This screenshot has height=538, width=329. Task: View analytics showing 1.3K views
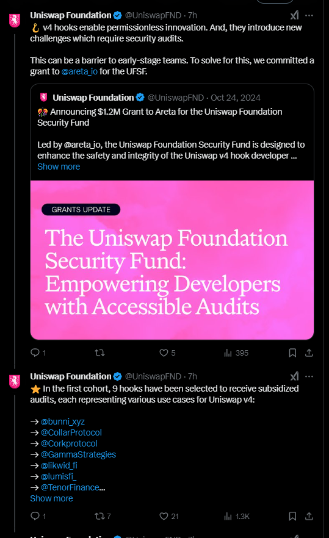(x=237, y=516)
